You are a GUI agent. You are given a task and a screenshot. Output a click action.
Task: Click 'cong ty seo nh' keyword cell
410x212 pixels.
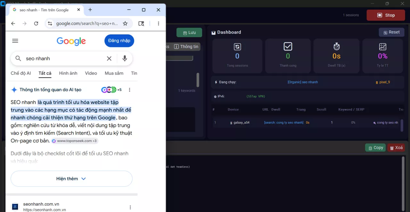[x=386, y=123]
